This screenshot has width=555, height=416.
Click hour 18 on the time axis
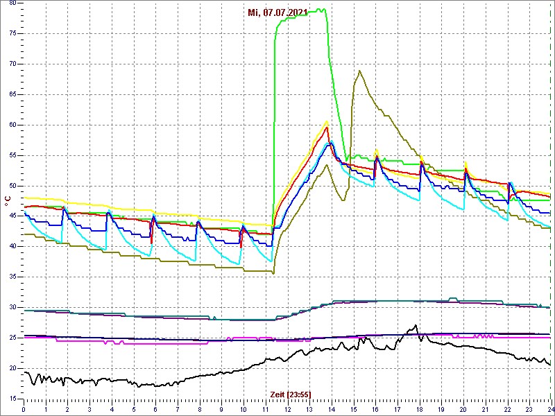click(419, 409)
